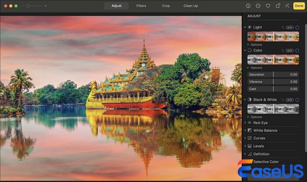The height and width of the screenshot is (182, 307).
Task: Toggle the Black & White adjustment circle
Action: (x=297, y=100)
